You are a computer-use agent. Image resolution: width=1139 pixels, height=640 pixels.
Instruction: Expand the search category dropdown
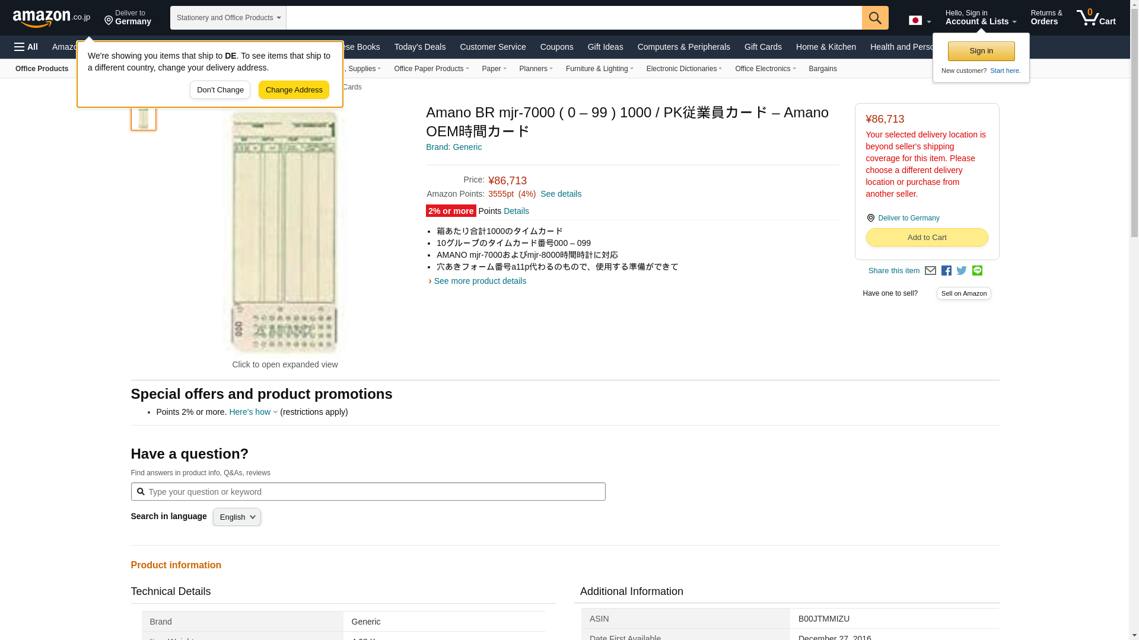[x=228, y=18]
